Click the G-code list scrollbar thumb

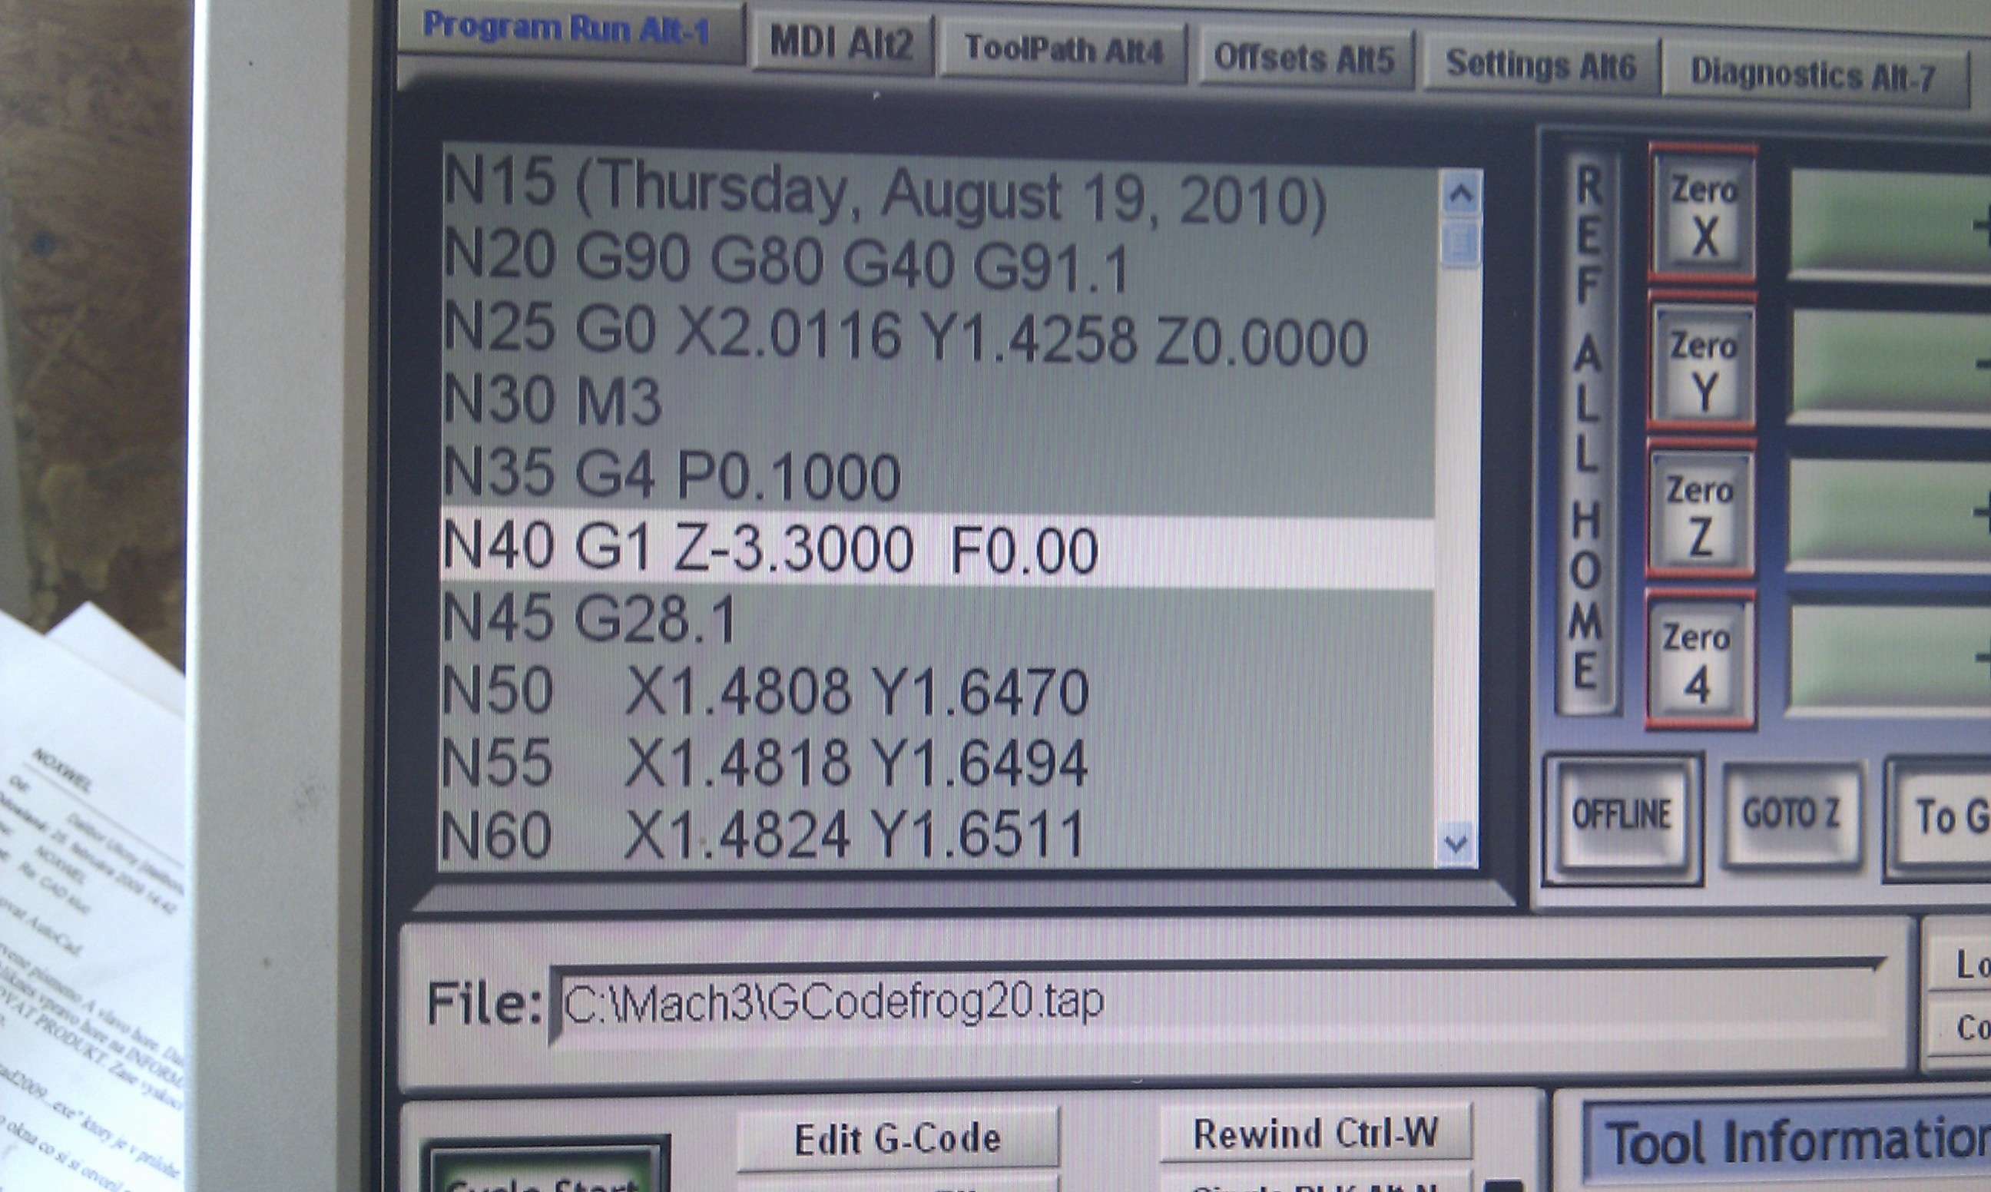1461,243
